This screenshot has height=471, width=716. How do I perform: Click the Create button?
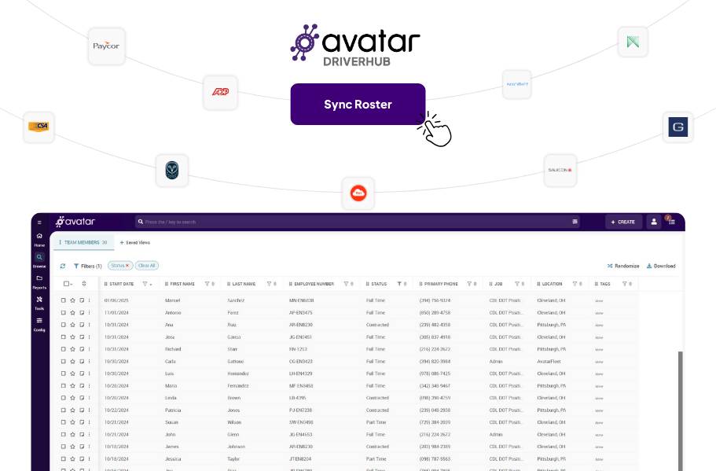pos(622,222)
